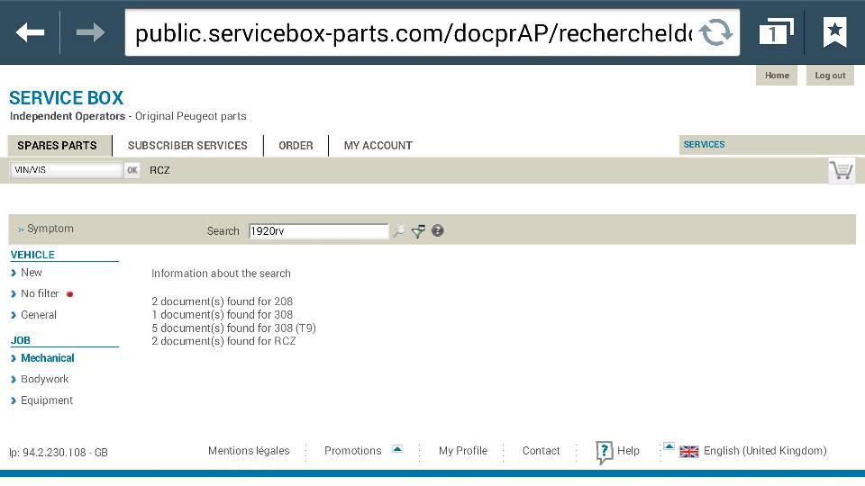Click the Search field containing 1920rv
The image size is (865, 486).
point(317,231)
